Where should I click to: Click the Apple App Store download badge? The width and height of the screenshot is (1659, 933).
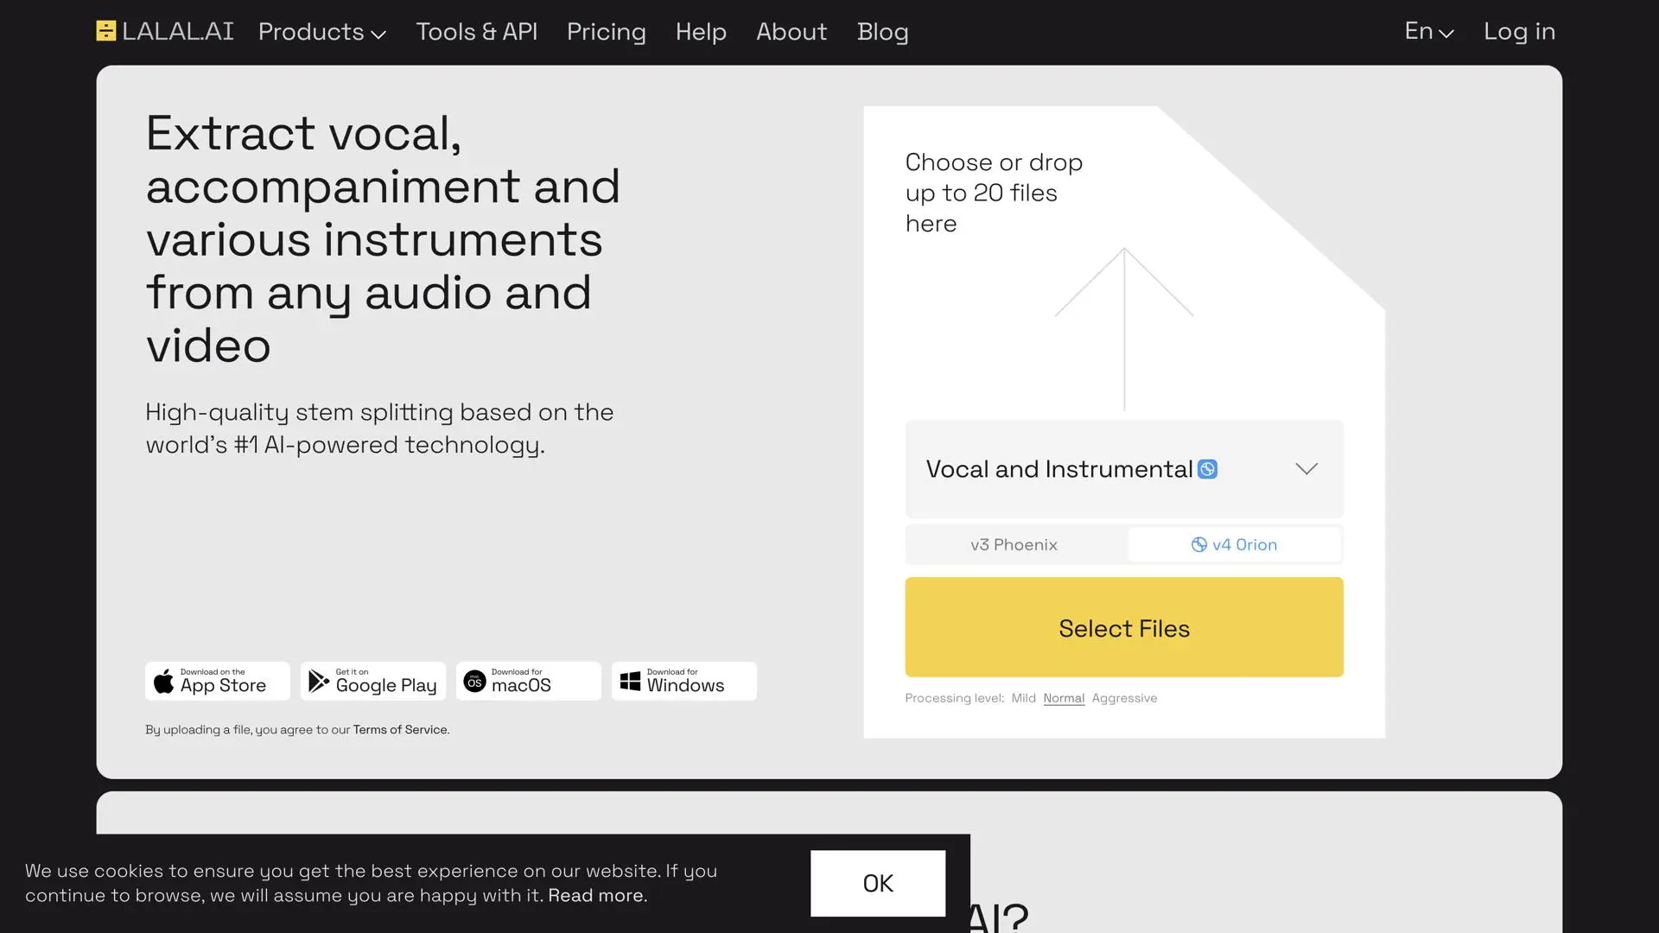coord(217,681)
